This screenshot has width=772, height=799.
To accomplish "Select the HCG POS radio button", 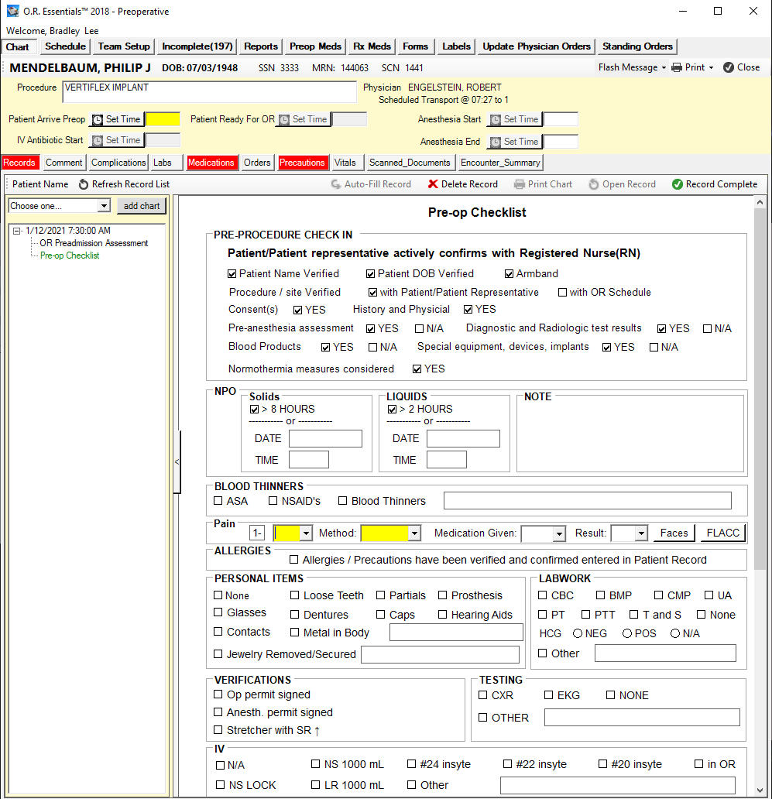I will (627, 633).
